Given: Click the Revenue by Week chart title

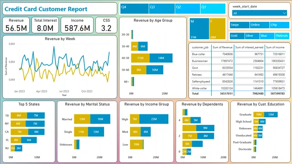Looking at the screenshot, I should (x=60, y=39).
